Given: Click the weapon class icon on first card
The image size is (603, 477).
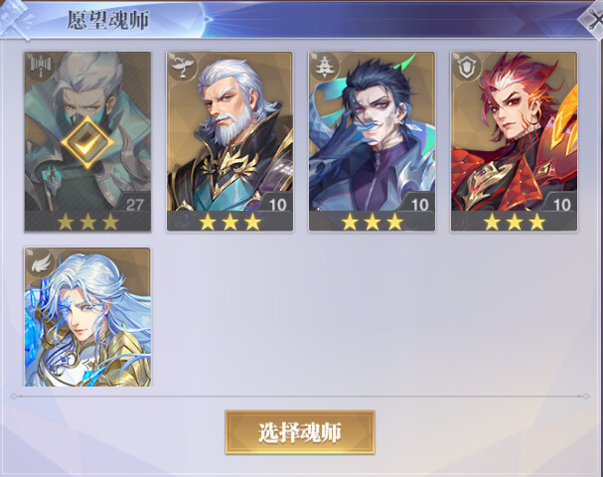Looking at the screenshot, I should click(39, 67).
